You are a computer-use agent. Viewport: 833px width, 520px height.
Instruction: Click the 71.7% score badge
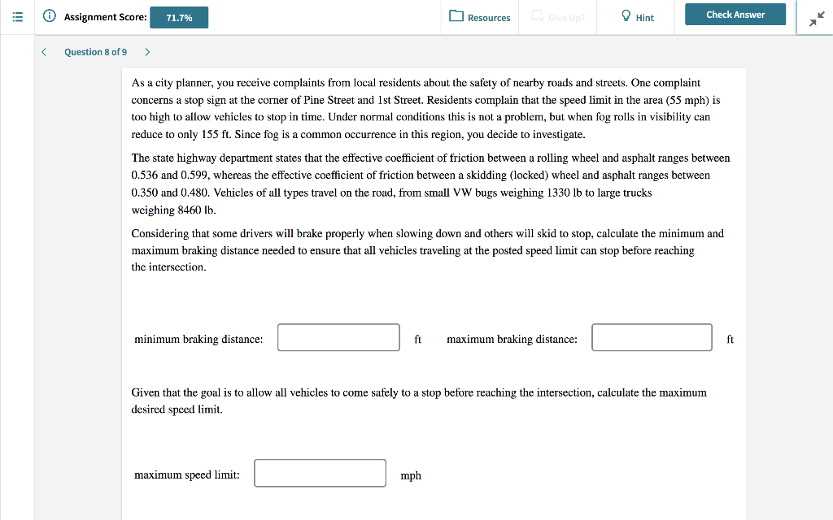pyautogui.click(x=178, y=15)
